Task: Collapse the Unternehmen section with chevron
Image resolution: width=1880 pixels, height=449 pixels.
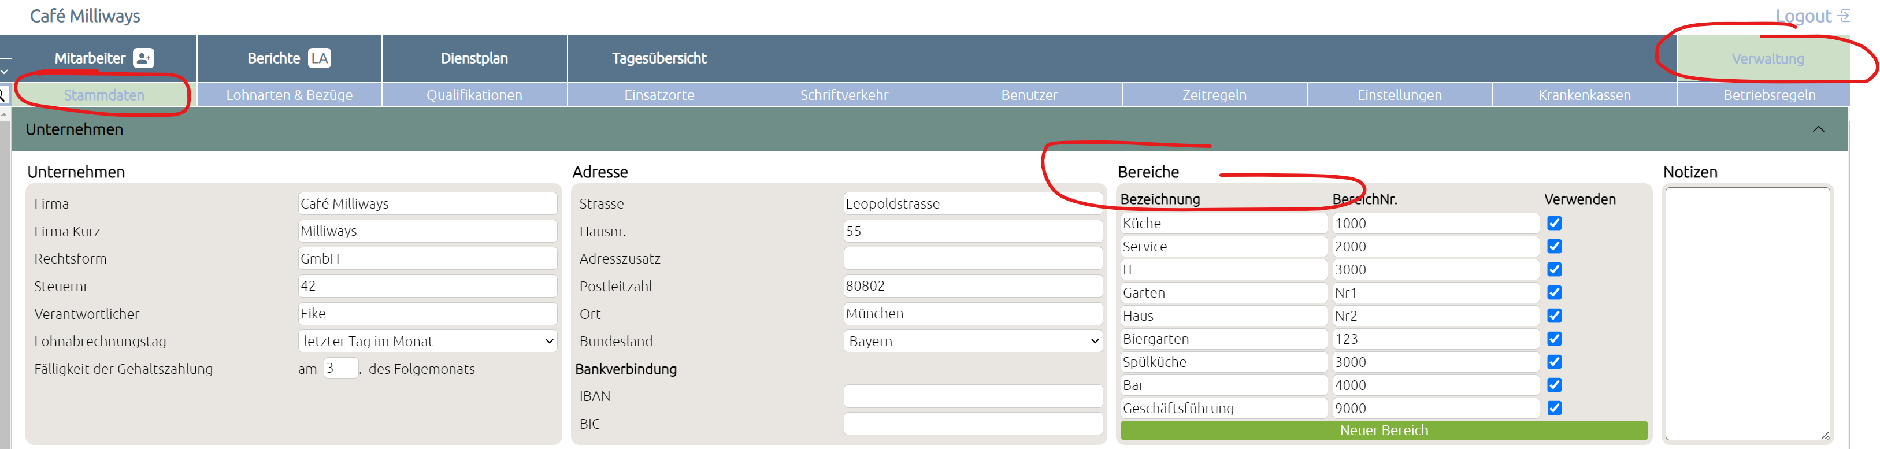Action: (x=1818, y=129)
